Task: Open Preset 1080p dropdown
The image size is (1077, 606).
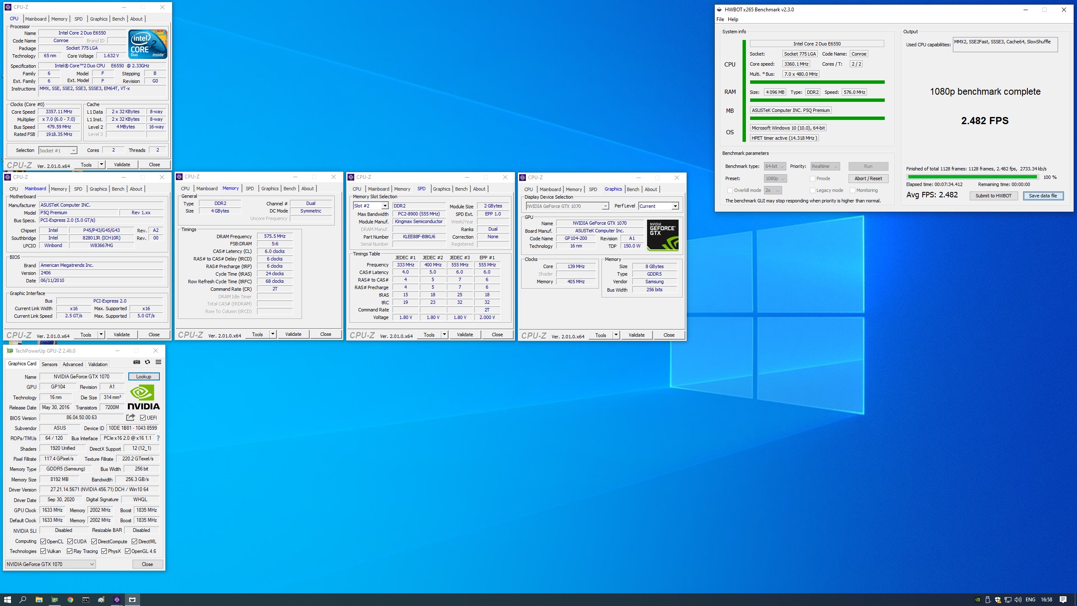Action: [775, 178]
